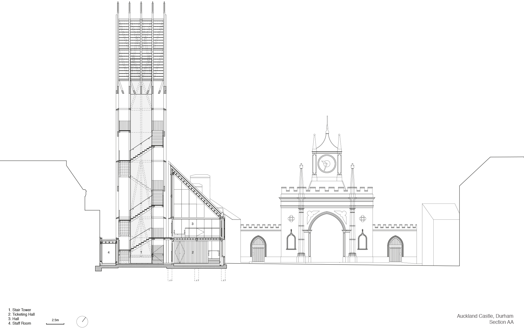Click the Stair Tower labeled 1 in section
524x328 pixels.
pos(141,252)
